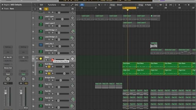Click the left channel strip Group slot
Viewport: 196px width, 110px height.
coord(8,71)
